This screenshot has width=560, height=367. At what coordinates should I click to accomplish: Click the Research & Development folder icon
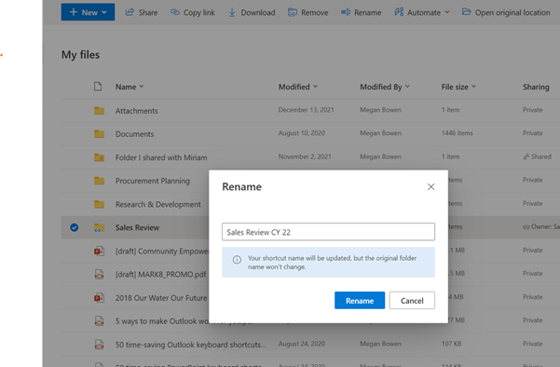(x=100, y=204)
